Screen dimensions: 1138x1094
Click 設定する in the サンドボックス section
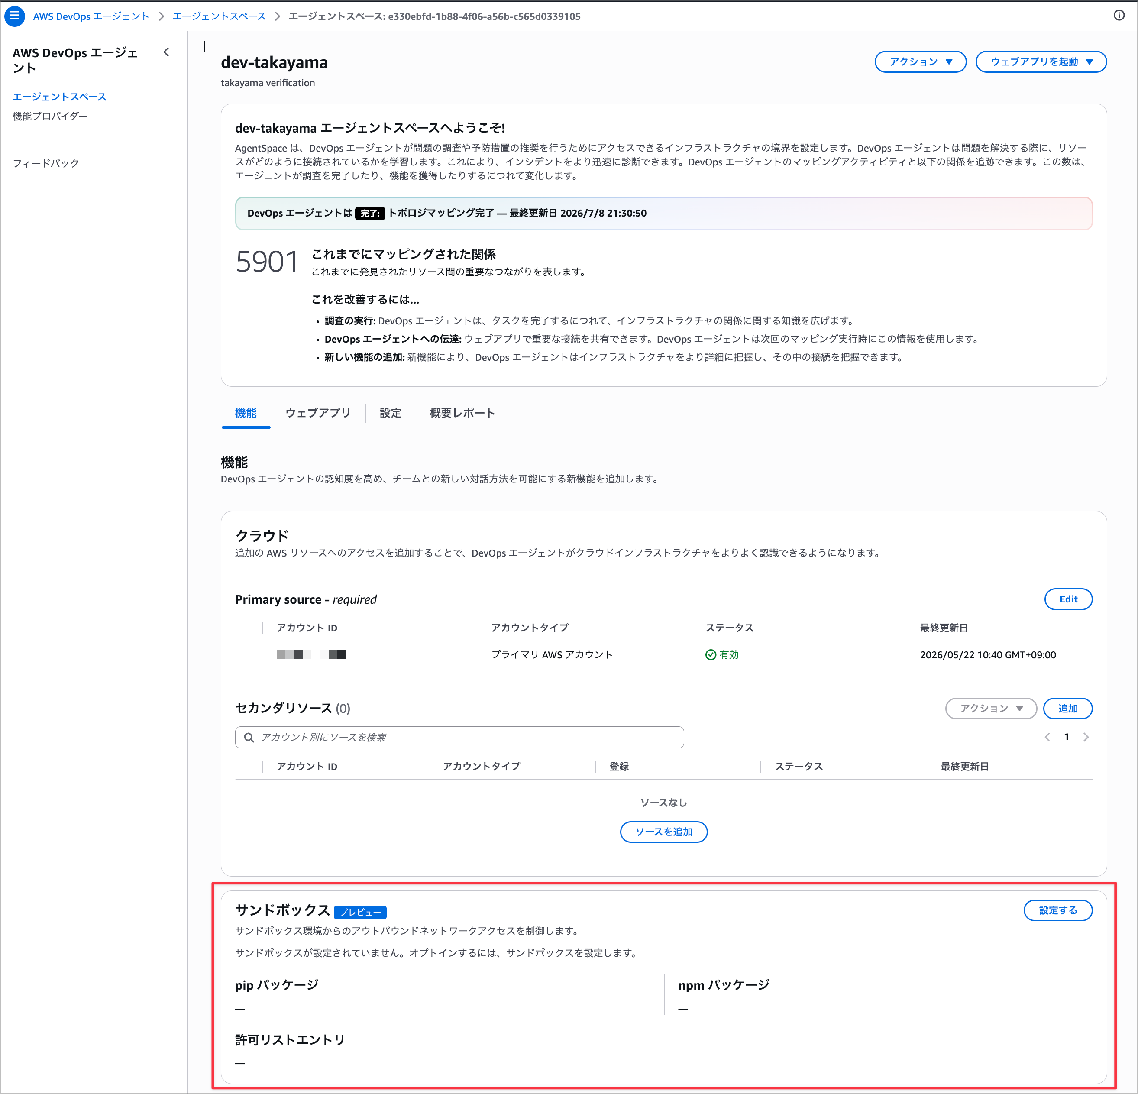(1057, 910)
